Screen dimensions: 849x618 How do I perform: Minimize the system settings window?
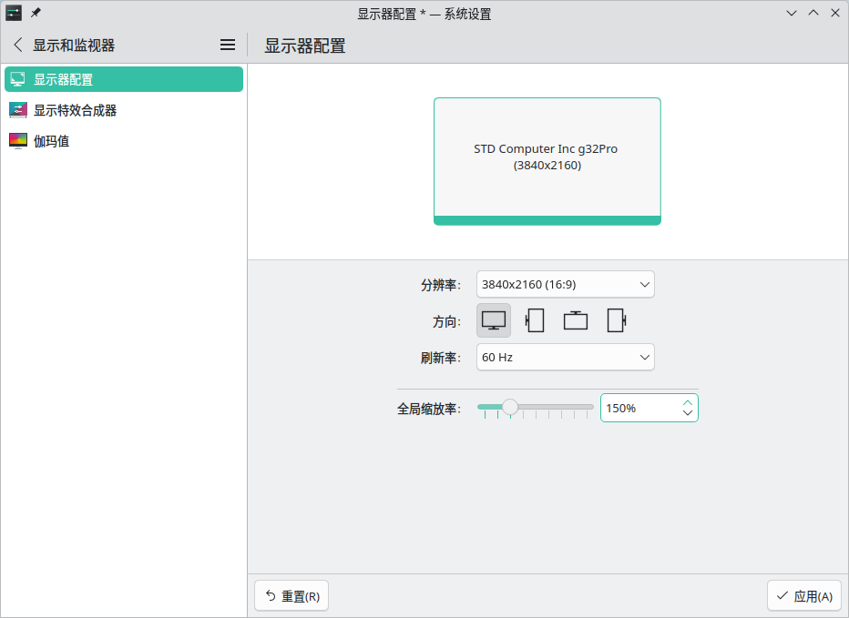pos(792,13)
